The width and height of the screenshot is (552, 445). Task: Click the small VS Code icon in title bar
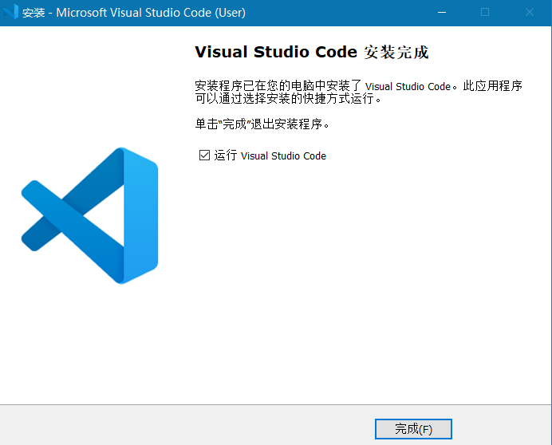(11, 13)
